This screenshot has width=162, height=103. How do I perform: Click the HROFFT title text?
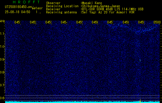pos(26,2)
